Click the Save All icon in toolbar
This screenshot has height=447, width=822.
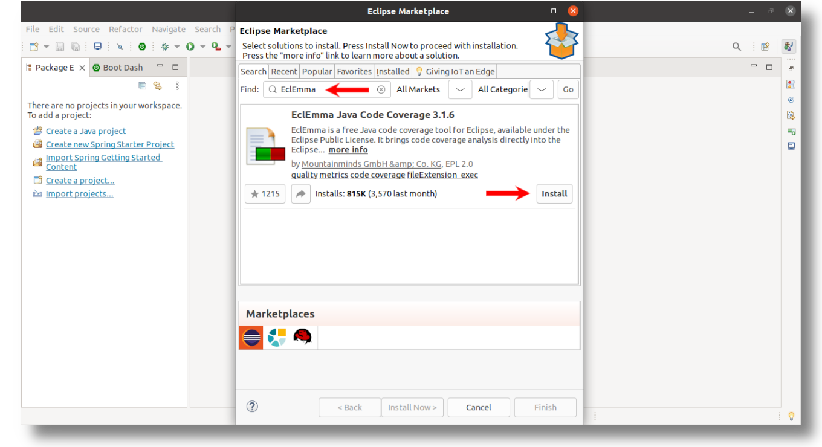76,47
